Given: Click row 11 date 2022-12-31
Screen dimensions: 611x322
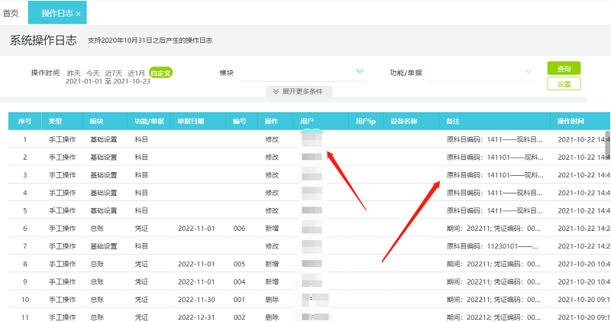Looking at the screenshot, I should point(196,317).
